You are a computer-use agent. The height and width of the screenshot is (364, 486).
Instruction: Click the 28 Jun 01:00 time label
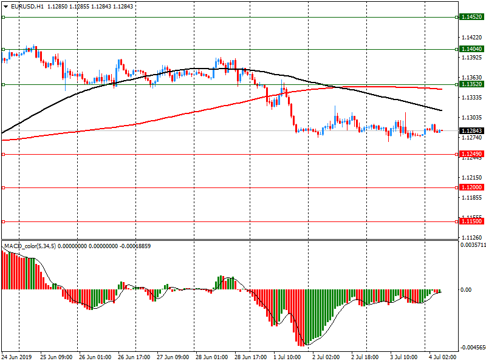tap(211, 357)
